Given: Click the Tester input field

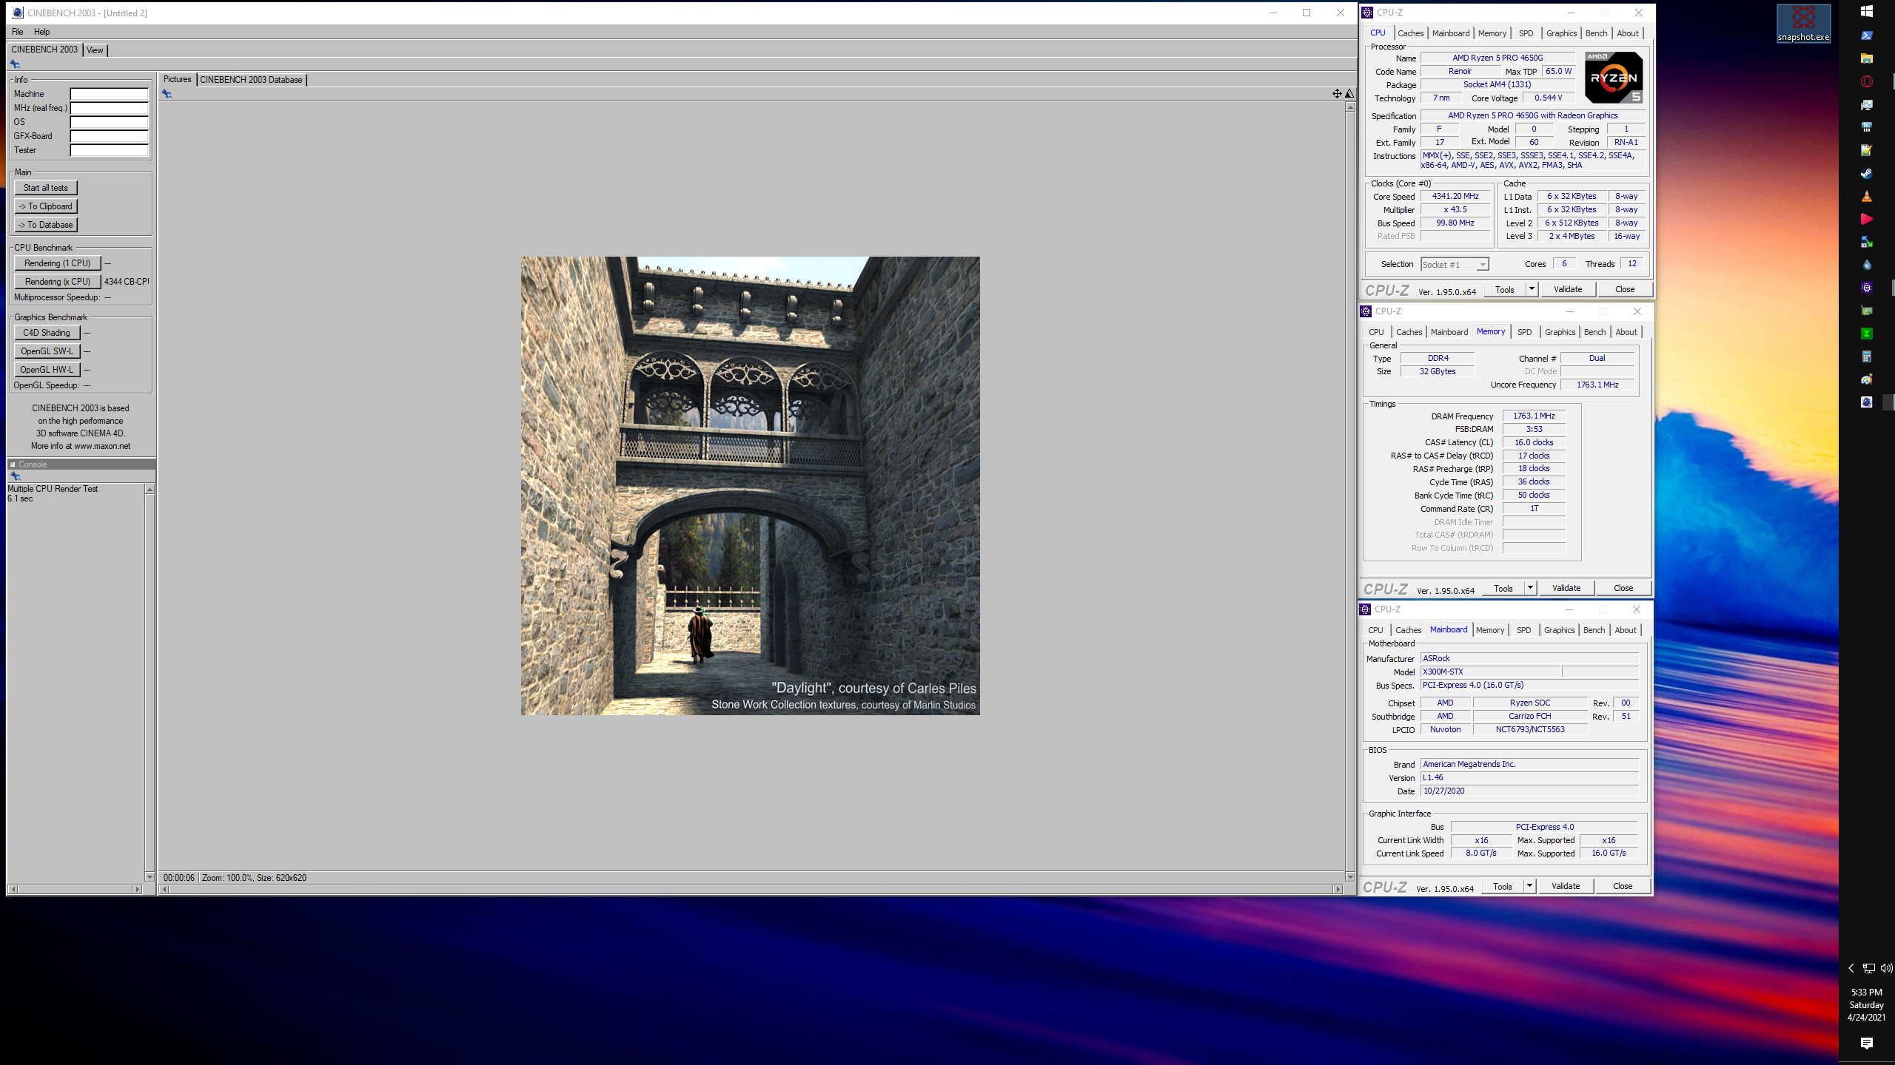Looking at the screenshot, I should [110, 150].
